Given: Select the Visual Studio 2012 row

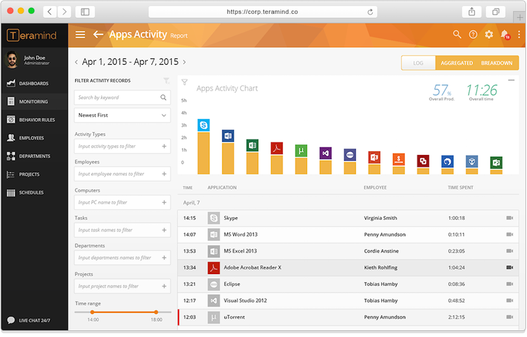Looking at the screenshot, I should click(x=348, y=300).
